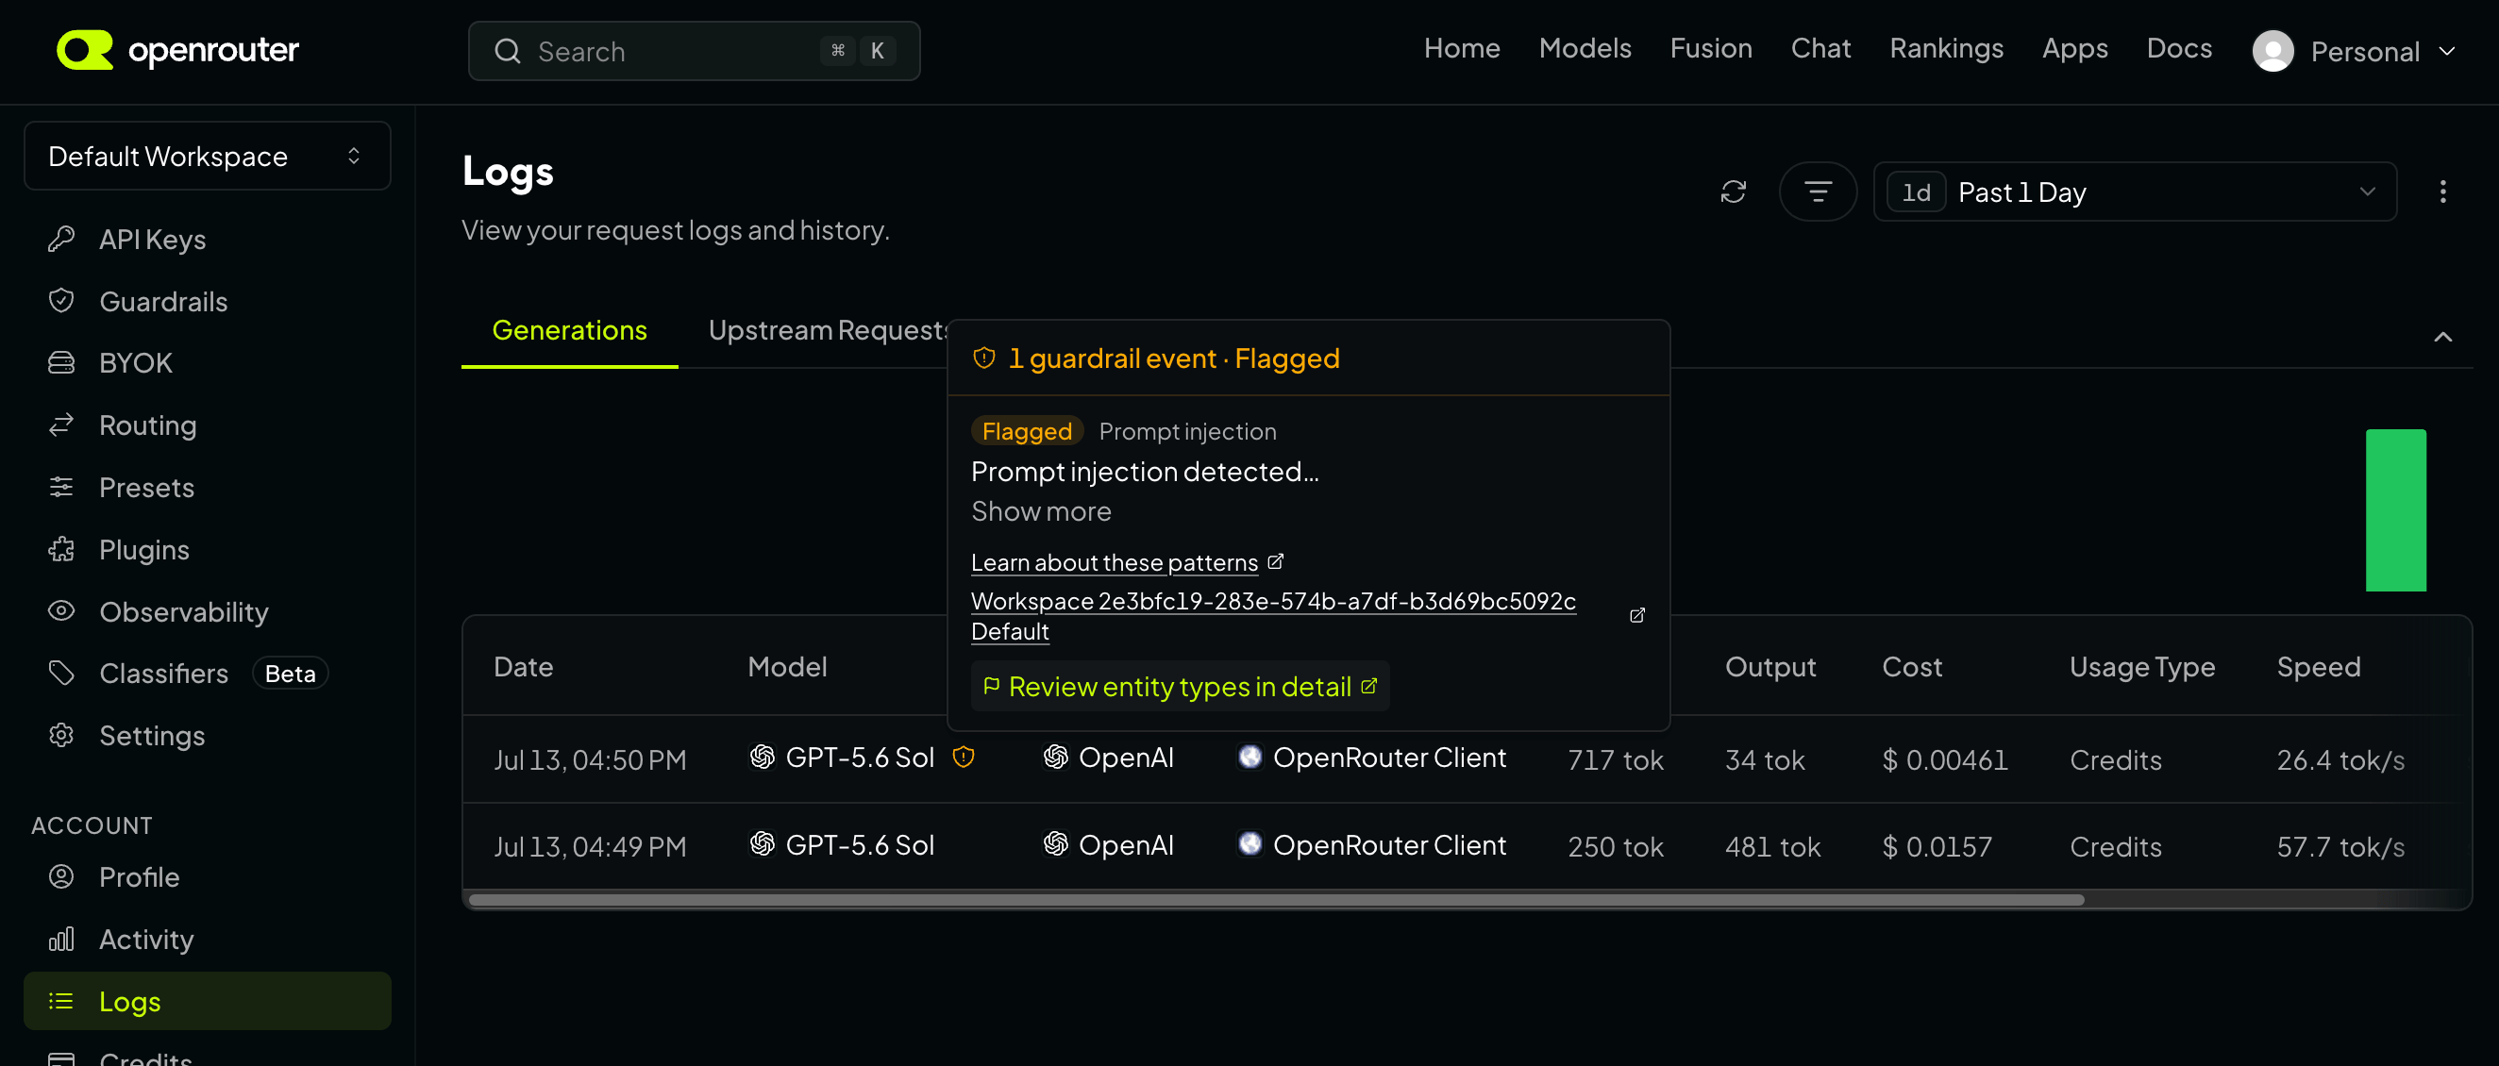Click the OpenAI provider icon in the 04:50 PM row
Viewport: 2499px width, 1066px height.
[x=1055, y=757]
